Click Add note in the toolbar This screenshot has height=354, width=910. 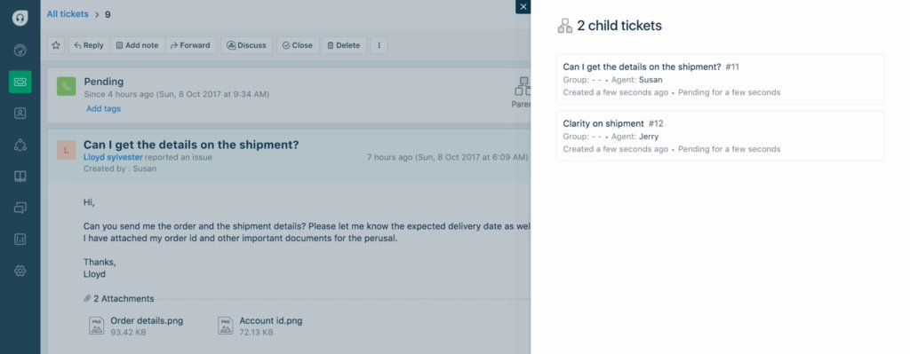tap(137, 45)
